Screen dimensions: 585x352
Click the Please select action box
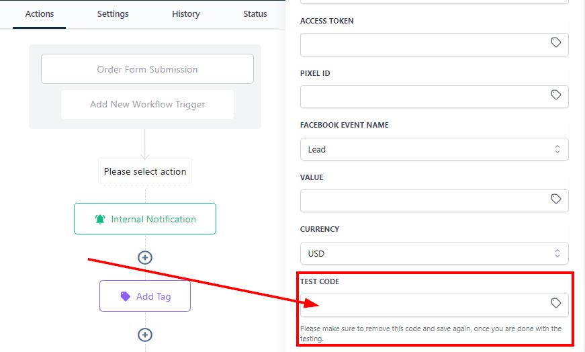pyautogui.click(x=145, y=171)
